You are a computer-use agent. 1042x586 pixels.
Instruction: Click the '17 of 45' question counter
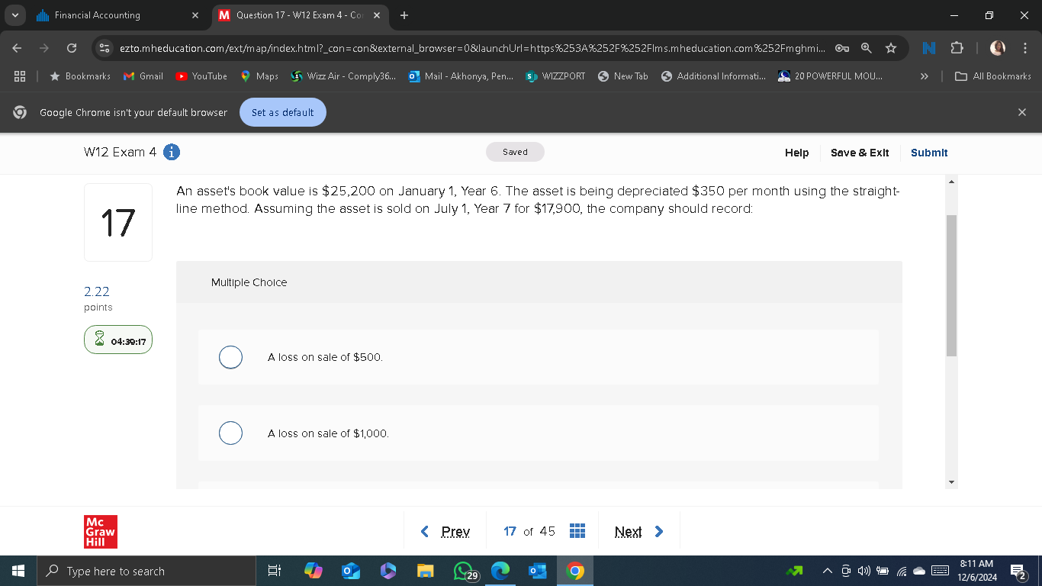[x=529, y=531]
